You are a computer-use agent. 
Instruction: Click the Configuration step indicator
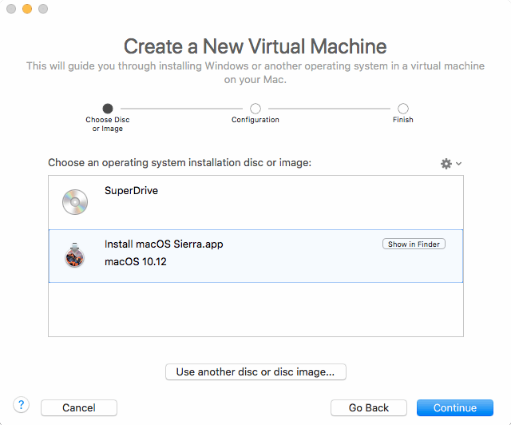(255, 109)
